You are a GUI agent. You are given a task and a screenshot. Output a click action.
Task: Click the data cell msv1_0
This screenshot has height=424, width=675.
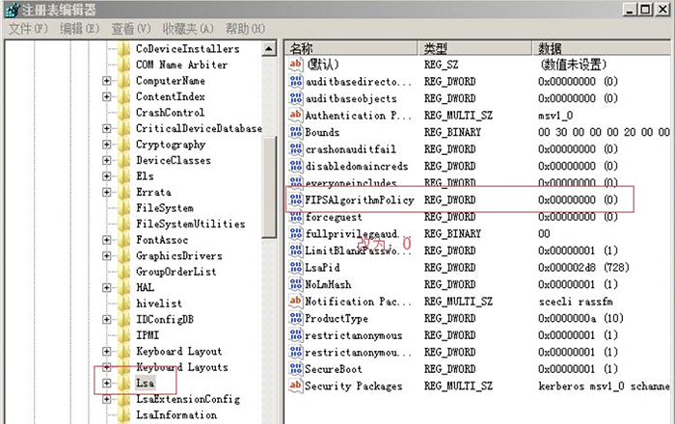tap(554, 116)
